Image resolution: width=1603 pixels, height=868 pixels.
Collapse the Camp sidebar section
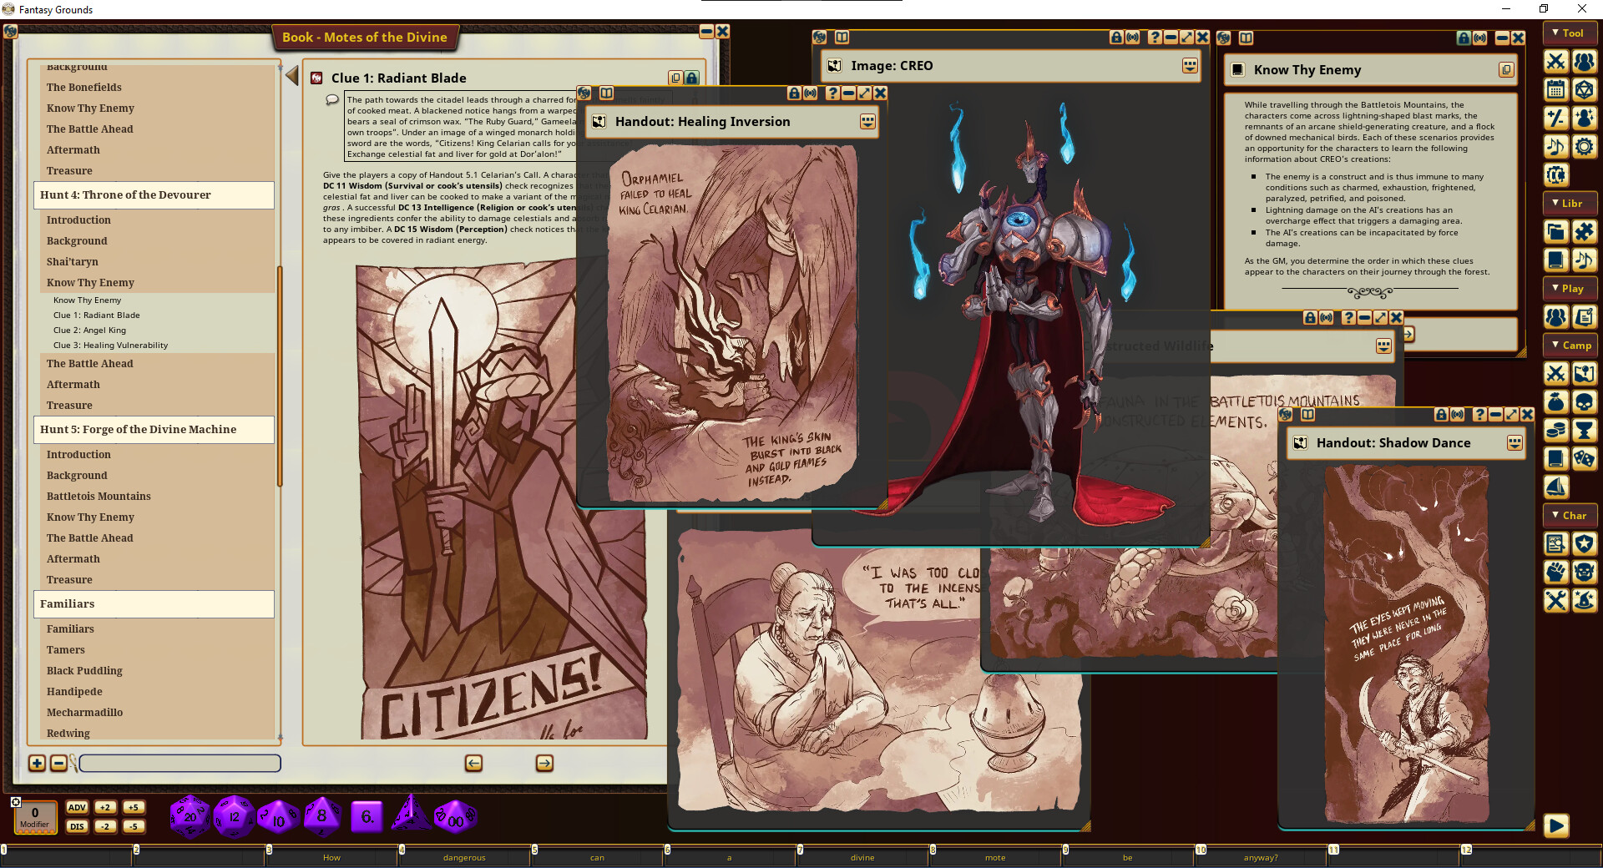tap(1570, 346)
